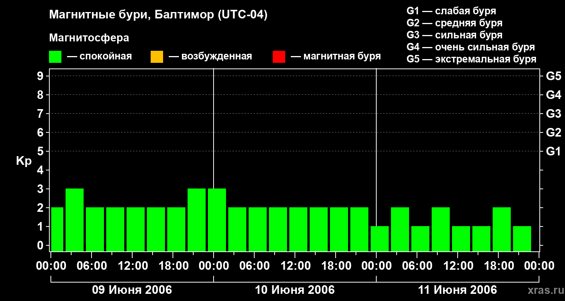The width and height of the screenshot is (565, 301).
Task: Click the '— возбужденная' legend label
Action: tap(210, 56)
